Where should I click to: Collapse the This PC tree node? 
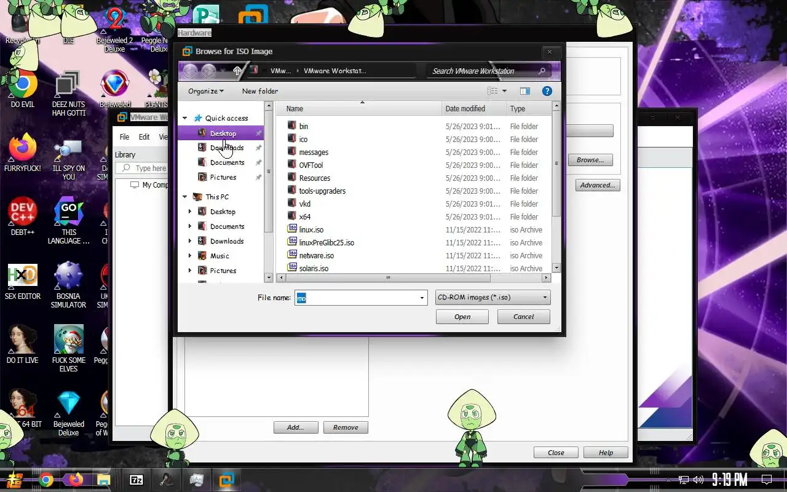pos(185,197)
